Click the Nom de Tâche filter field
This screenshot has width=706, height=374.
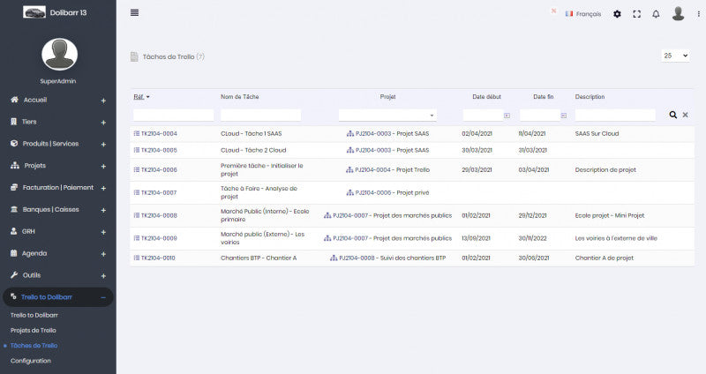pyautogui.click(x=260, y=115)
